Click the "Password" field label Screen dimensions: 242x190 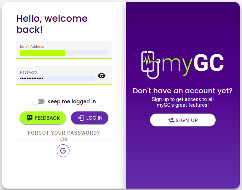[x=28, y=72]
